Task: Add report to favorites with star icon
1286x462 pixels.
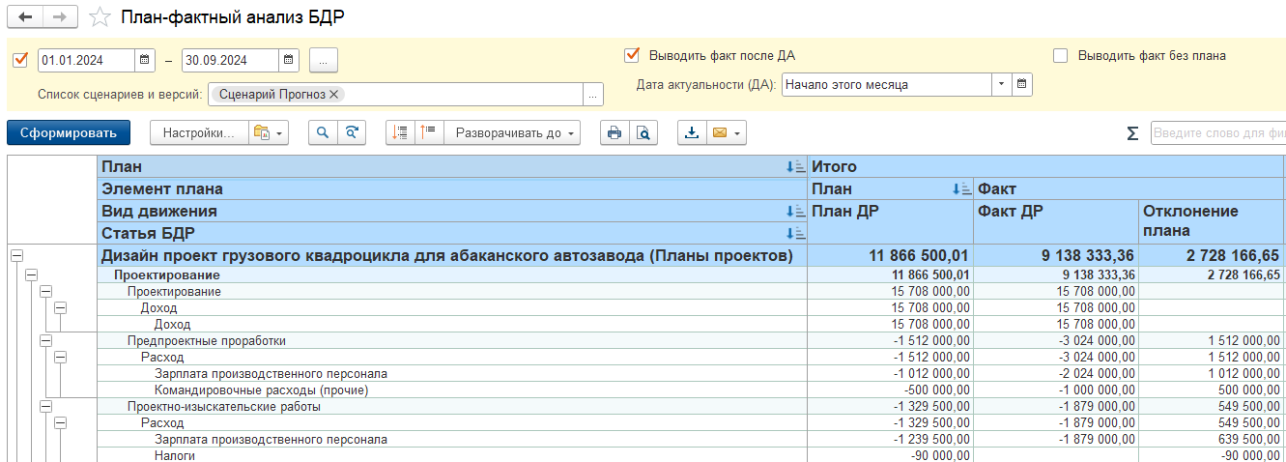Action: (x=99, y=17)
